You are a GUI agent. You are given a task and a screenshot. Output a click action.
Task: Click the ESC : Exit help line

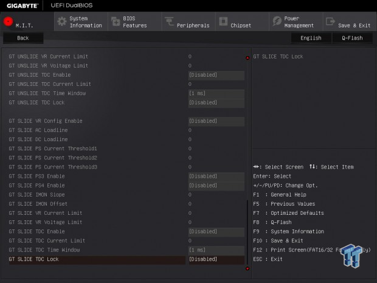[x=268, y=259]
